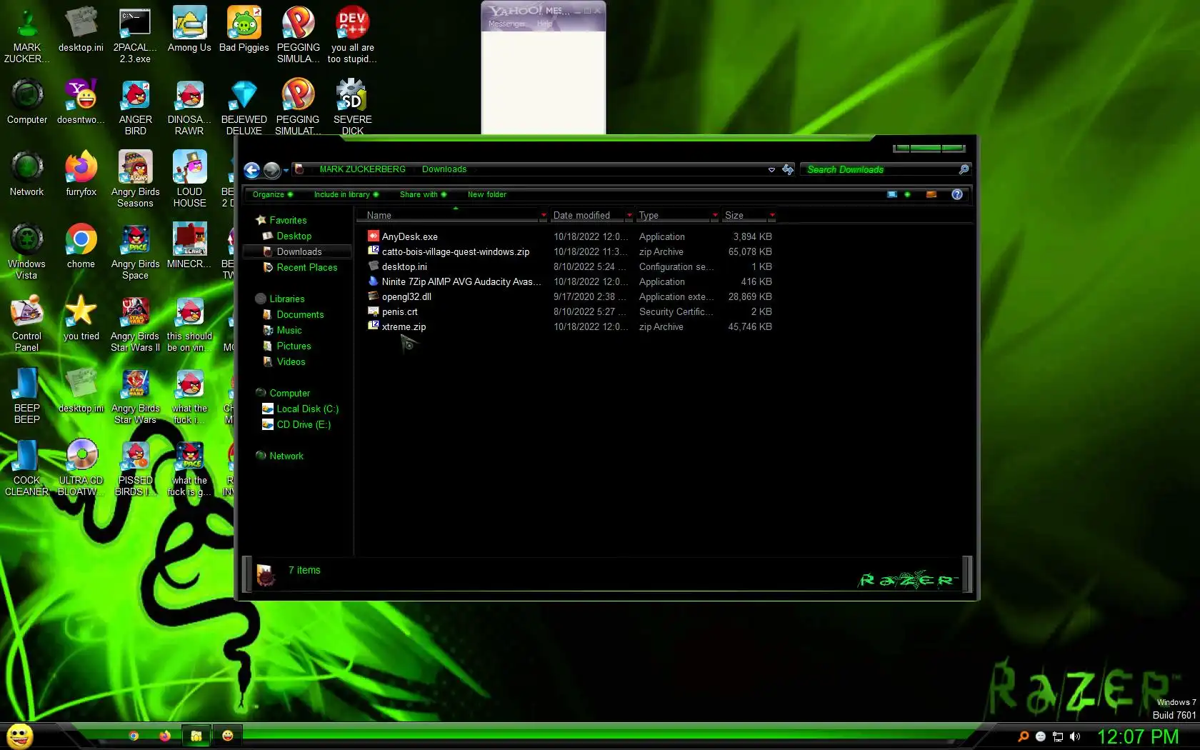Show the preview pane in Explorer
This screenshot has width=1200, height=750.
click(931, 194)
